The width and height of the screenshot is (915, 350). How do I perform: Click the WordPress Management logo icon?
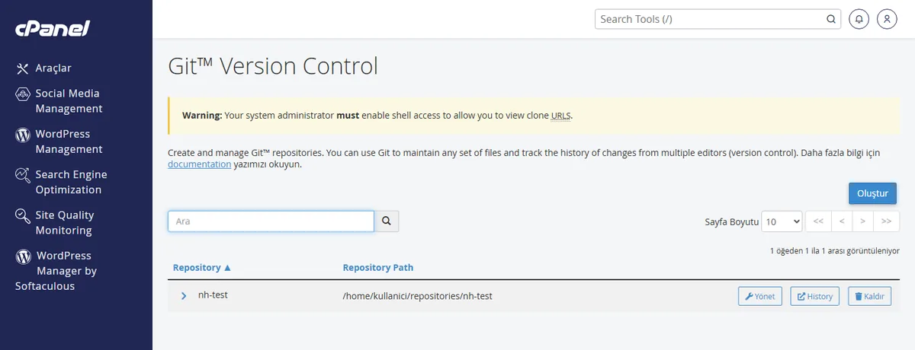point(23,135)
